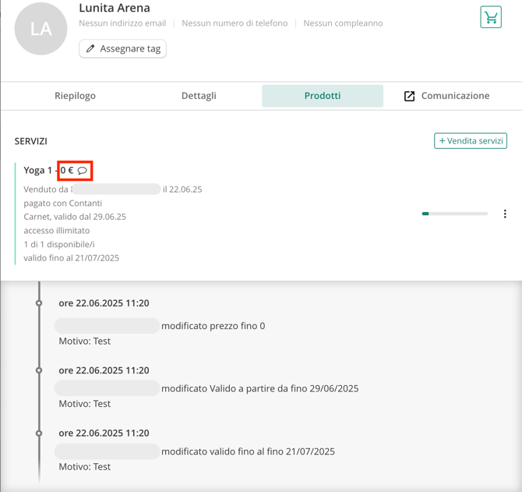Open the shopping cart icon
This screenshot has width=522, height=492.
pyautogui.click(x=491, y=17)
